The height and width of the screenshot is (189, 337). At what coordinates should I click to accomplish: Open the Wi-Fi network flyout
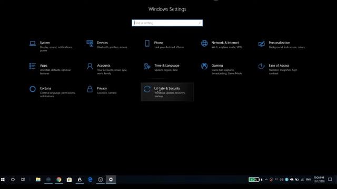pyautogui.click(x=302, y=180)
